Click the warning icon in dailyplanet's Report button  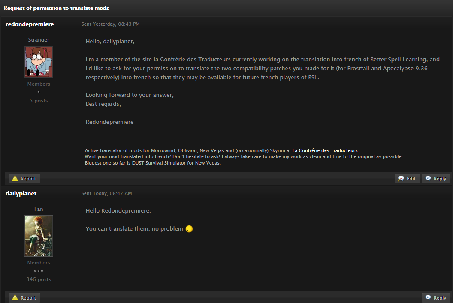pos(15,298)
